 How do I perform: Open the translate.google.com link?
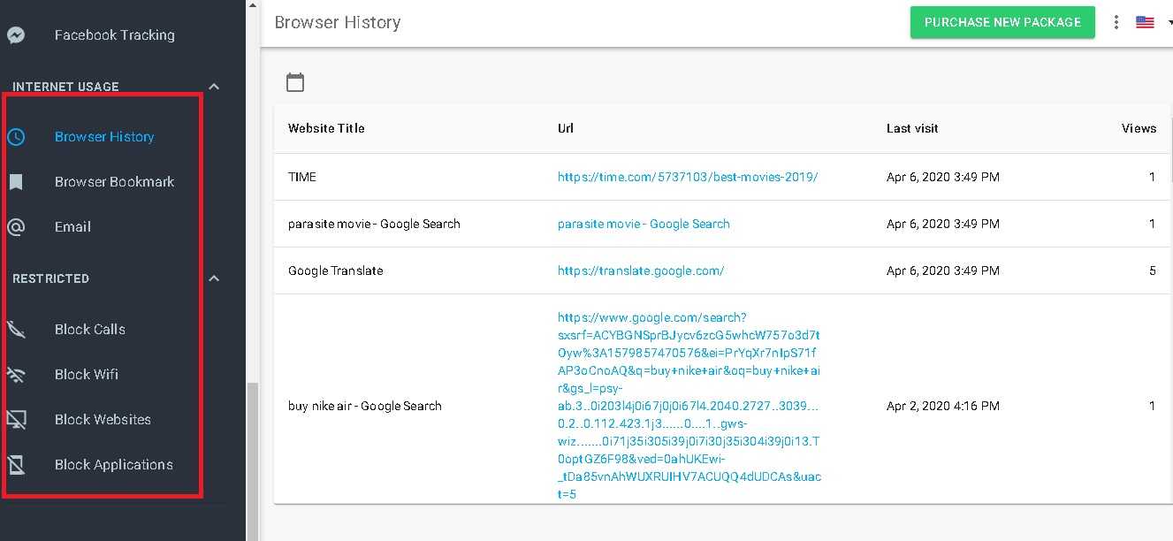(640, 270)
